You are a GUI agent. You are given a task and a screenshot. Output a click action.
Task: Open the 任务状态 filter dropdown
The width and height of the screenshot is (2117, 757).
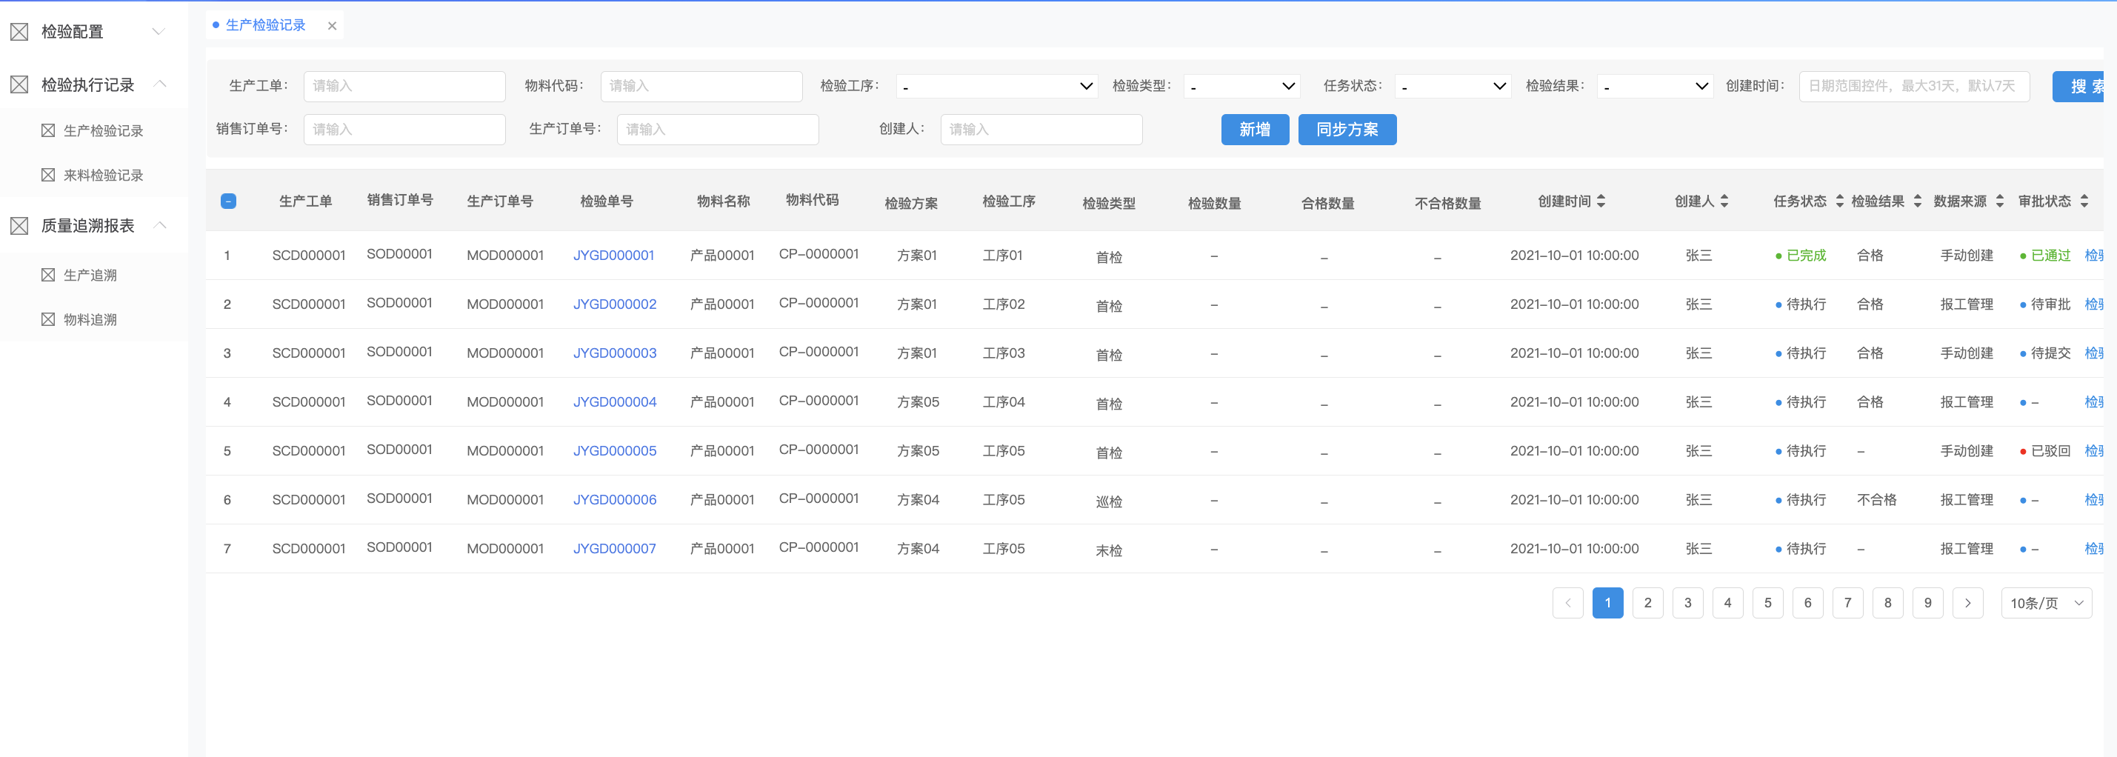click(1452, 87)
